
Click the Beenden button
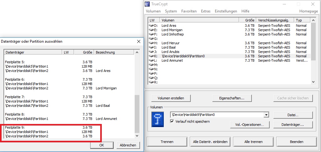(x=297, y=142)
